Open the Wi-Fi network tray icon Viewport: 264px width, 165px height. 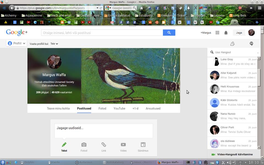240,163
